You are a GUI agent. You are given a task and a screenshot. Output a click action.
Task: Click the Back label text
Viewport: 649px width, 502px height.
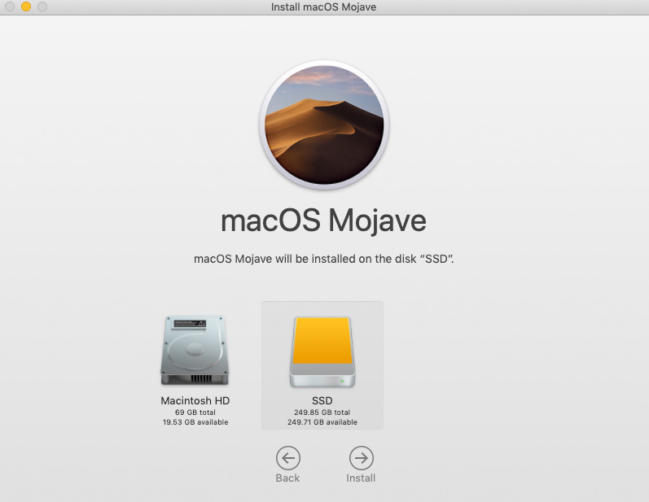287,478
